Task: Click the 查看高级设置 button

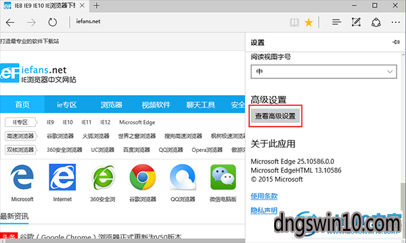Action: (275, 116)
